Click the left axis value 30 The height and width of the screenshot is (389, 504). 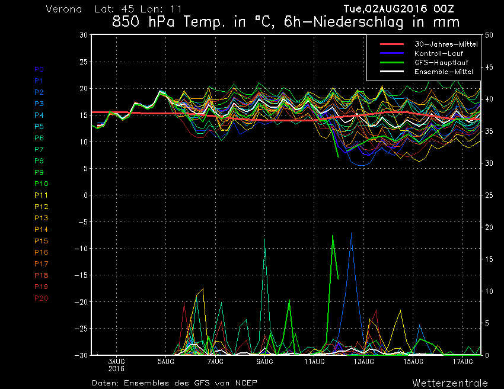[84, 35]
